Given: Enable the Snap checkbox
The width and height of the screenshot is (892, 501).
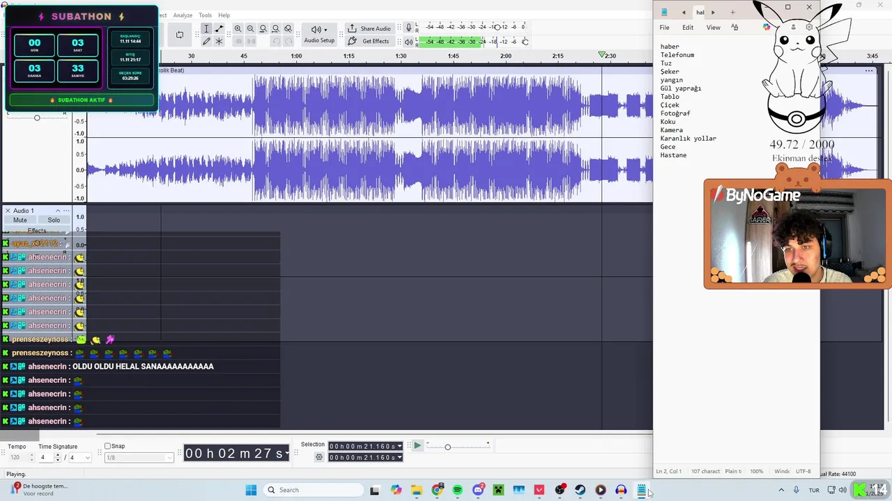Looking at the screenshot, I should coord(107,446).
